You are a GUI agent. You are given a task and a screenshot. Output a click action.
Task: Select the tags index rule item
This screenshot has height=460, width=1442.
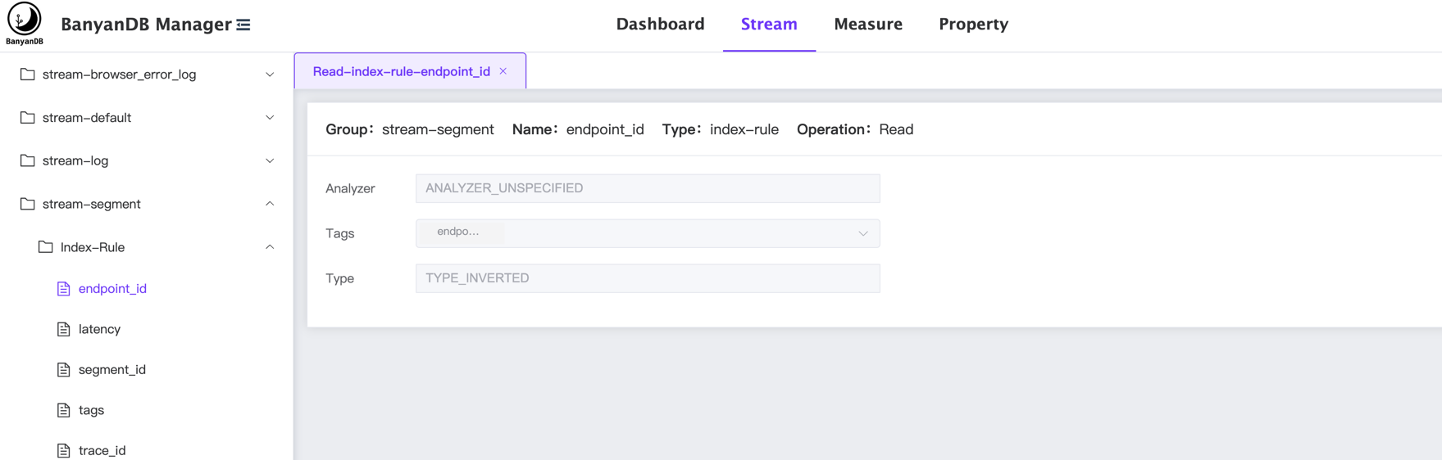[x=91, y=410]
